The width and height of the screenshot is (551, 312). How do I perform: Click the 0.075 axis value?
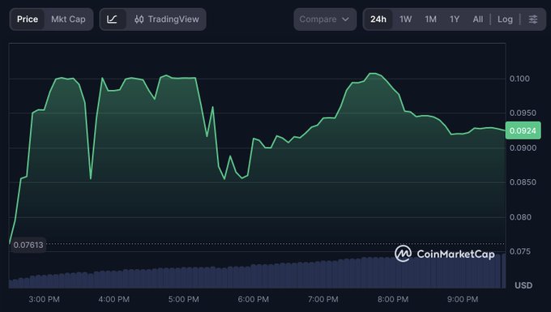tap(520, 251)
